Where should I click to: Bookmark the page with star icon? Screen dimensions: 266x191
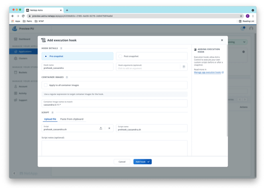pyautogui.click(x=241, y=16)
